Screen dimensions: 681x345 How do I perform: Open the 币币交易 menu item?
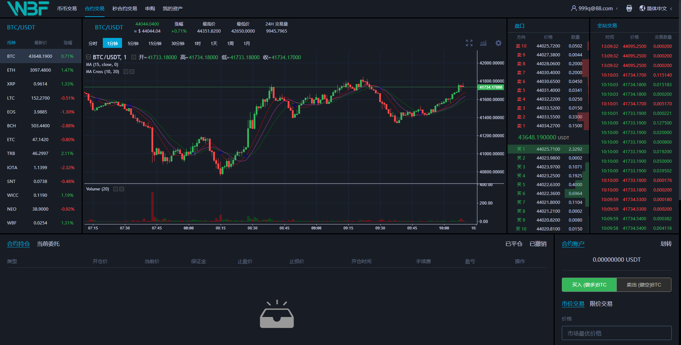point(67,8)
